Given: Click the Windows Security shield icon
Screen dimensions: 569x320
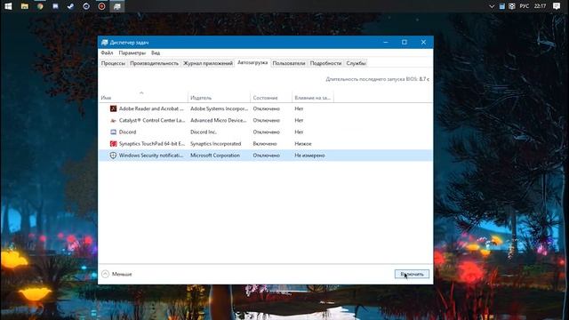Looking at the screenshot, I should pos(113,156).
